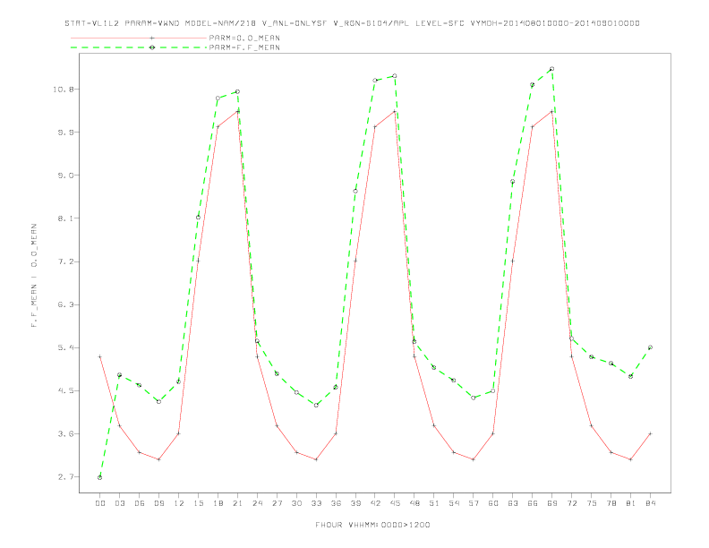
Task: Click x-axis tick label 39
Action: [355, 503]
